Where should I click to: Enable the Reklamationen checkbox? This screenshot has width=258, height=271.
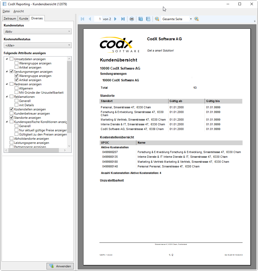pos(12,97)
